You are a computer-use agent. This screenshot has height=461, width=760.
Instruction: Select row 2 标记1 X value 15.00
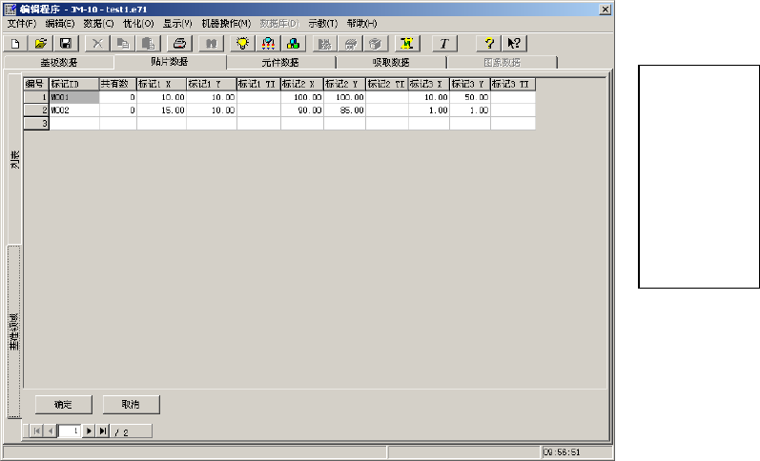click(161, 110)
